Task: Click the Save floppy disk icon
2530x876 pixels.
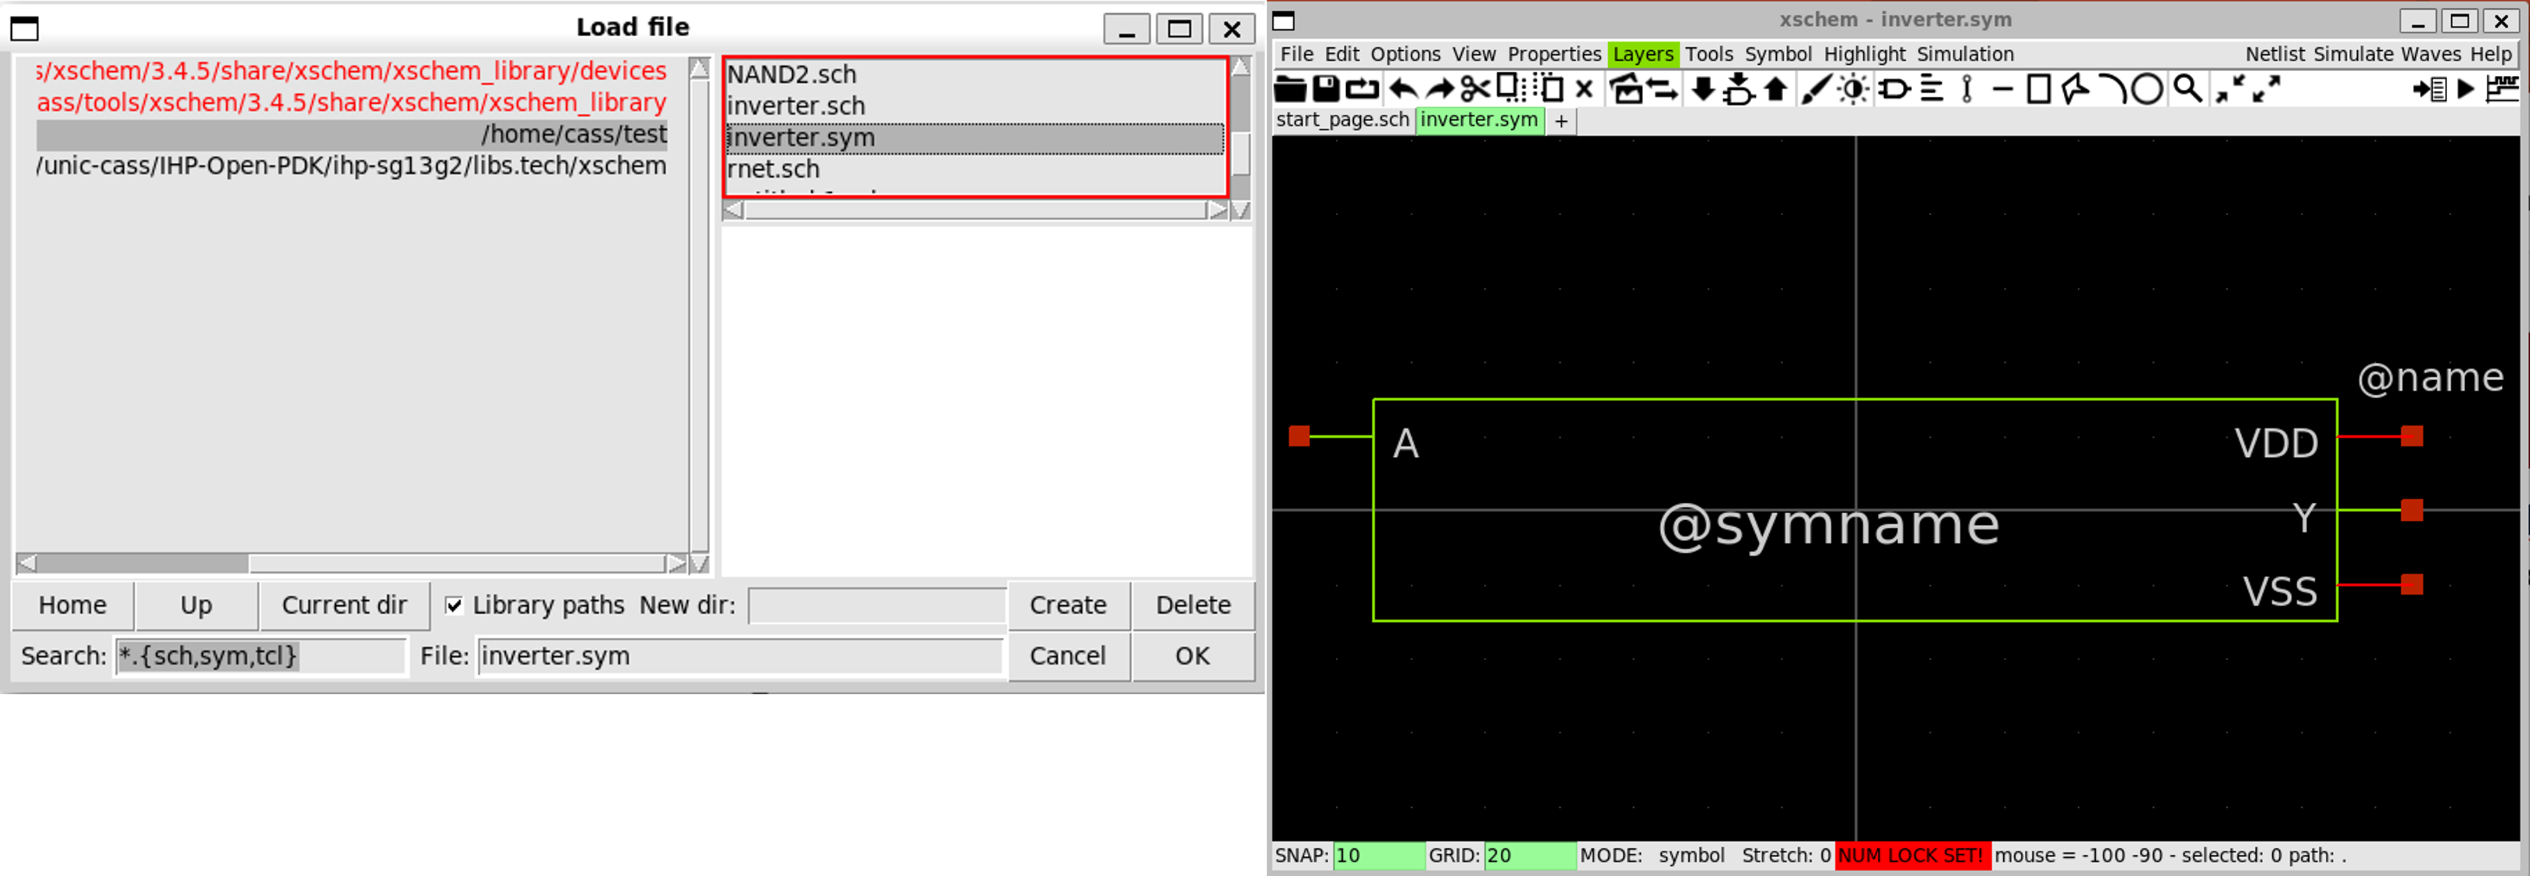Action: (x=1326, y=89)
